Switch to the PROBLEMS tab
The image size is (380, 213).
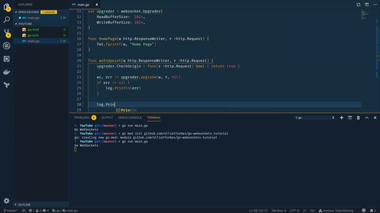tap(82, 118)
